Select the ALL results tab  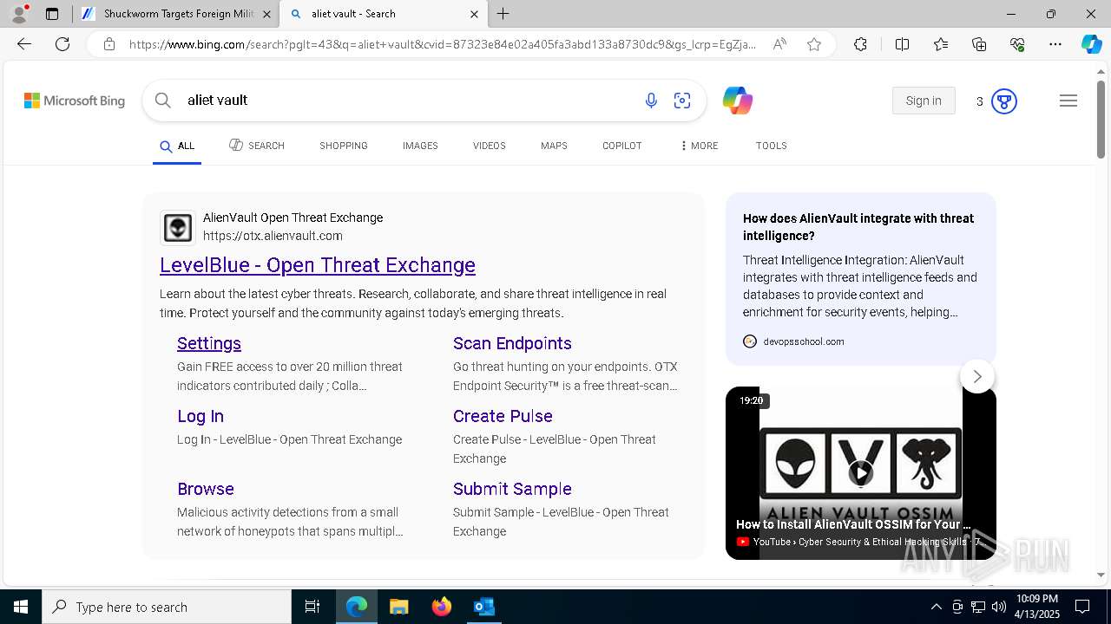[177, 146]
